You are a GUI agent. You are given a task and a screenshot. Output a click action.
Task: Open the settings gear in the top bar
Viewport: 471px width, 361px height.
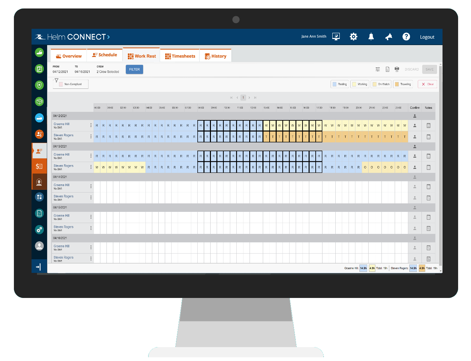[x=353, y=36]
